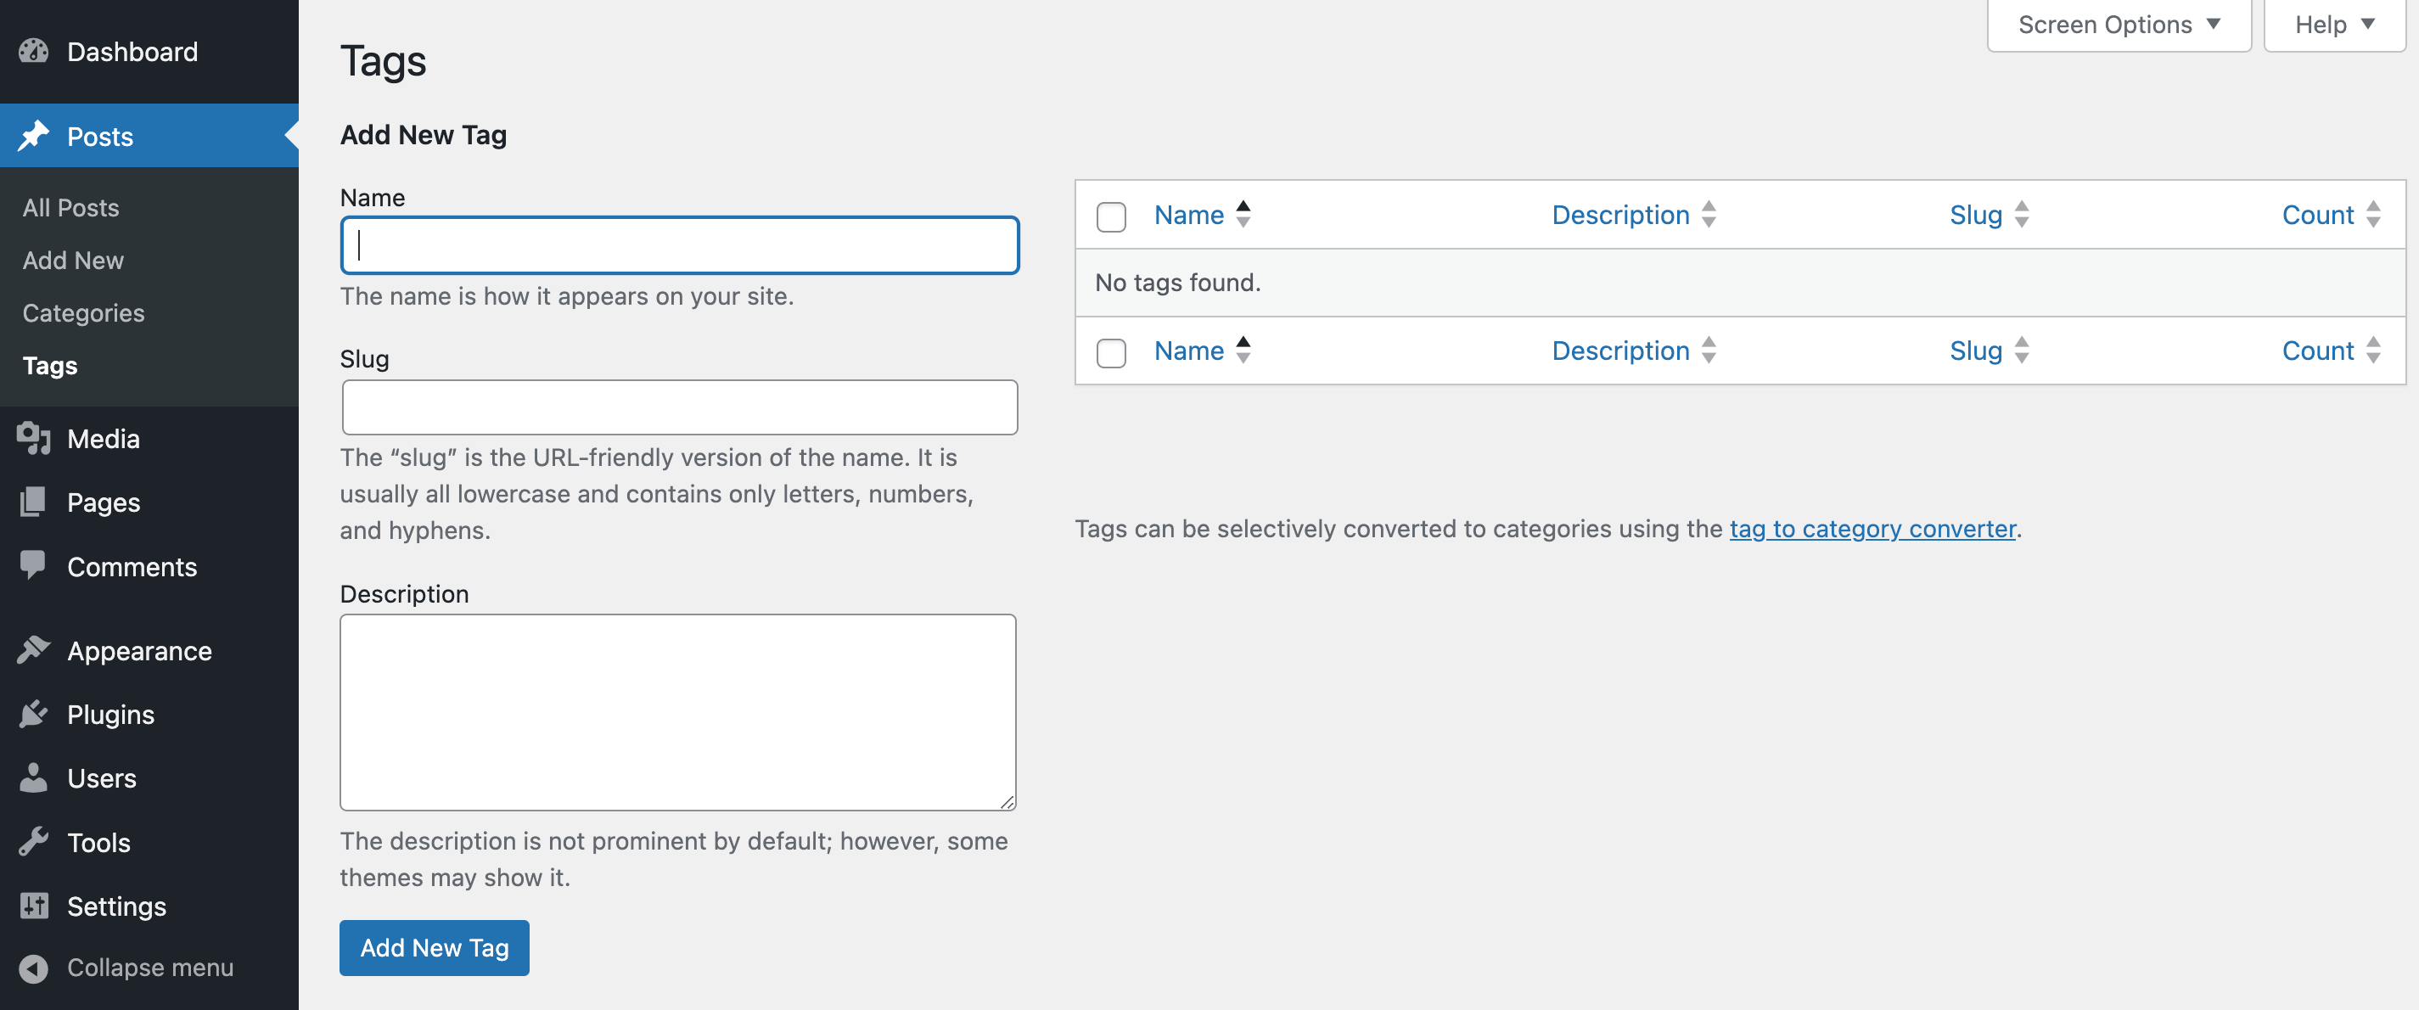The image size is (2419, 1010).
Task: Open Settings via the sliders icon
Action: click(x=34, y=906)
